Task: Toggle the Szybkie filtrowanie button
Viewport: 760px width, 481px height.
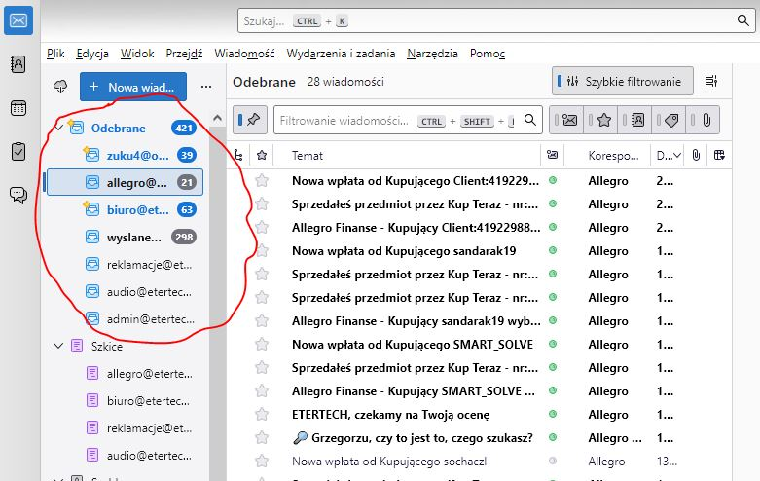Action: (x=623, y=81)
